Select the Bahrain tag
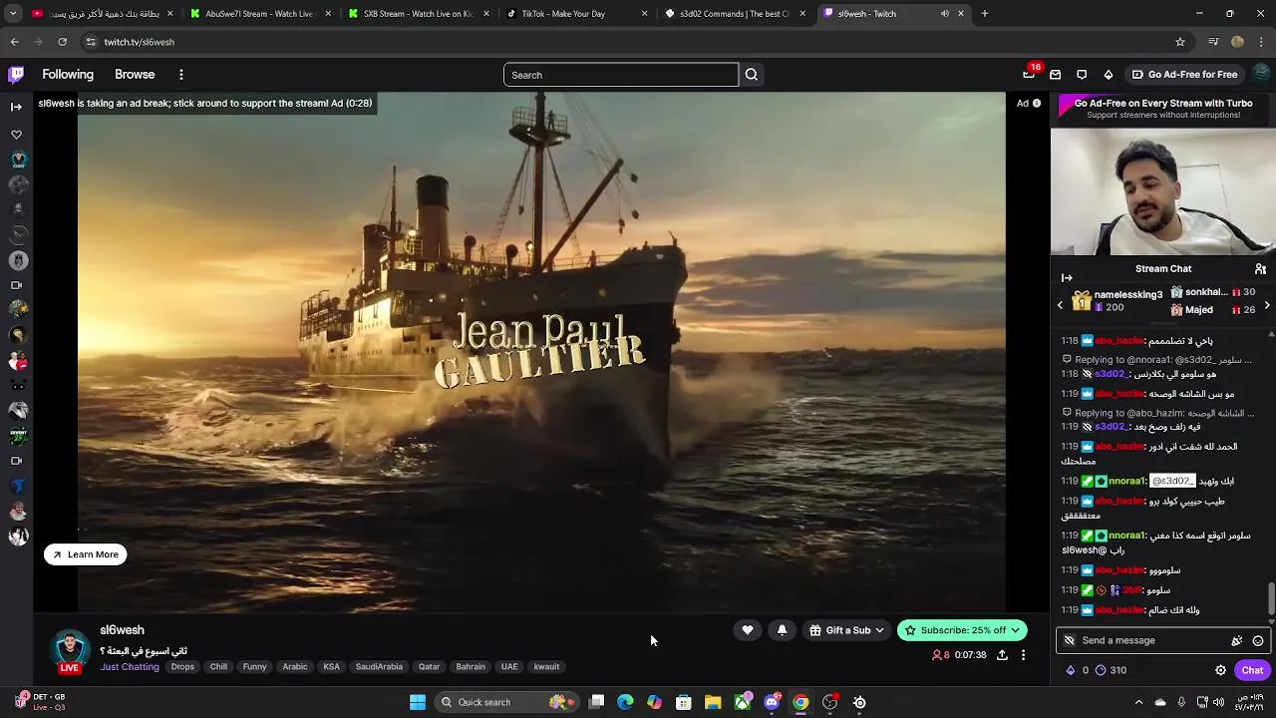Screen dimensions: 1276x718 (471, 666)
